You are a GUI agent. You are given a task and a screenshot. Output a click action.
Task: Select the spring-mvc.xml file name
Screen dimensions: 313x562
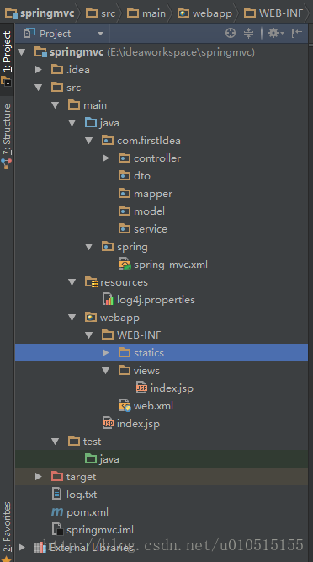tap(171, 265)
